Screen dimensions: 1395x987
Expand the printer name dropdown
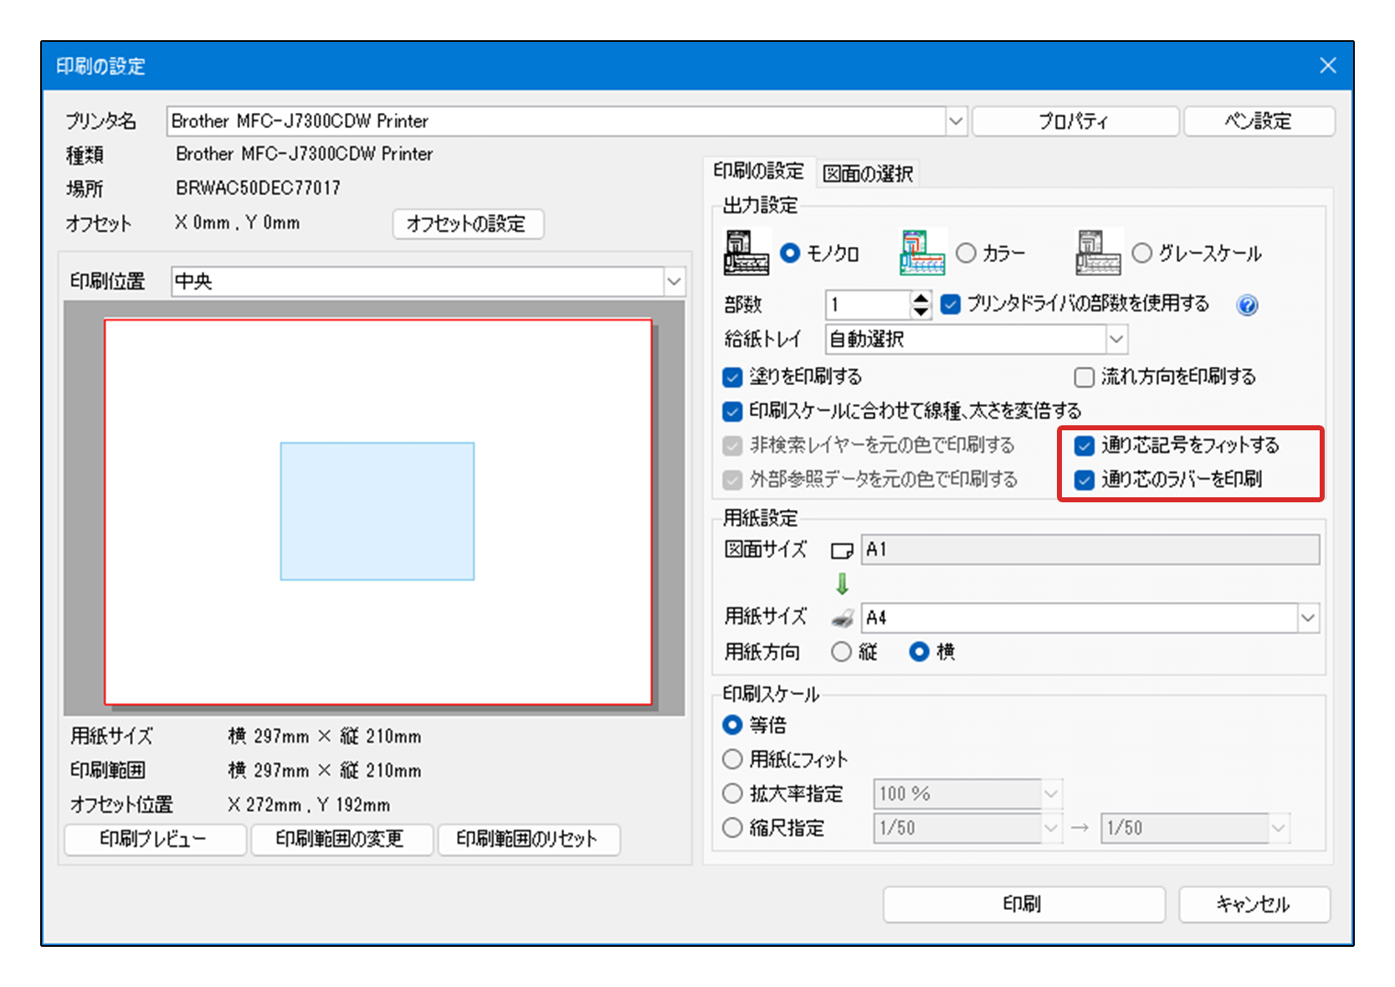(x=956, y=121)
